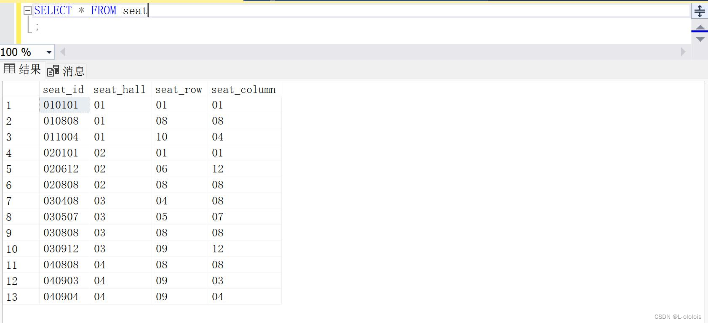The width and height of the screenshot is (708, 323).
Task: Click seat_row value 05 in row 8
Action: click(x=180, y=217)
